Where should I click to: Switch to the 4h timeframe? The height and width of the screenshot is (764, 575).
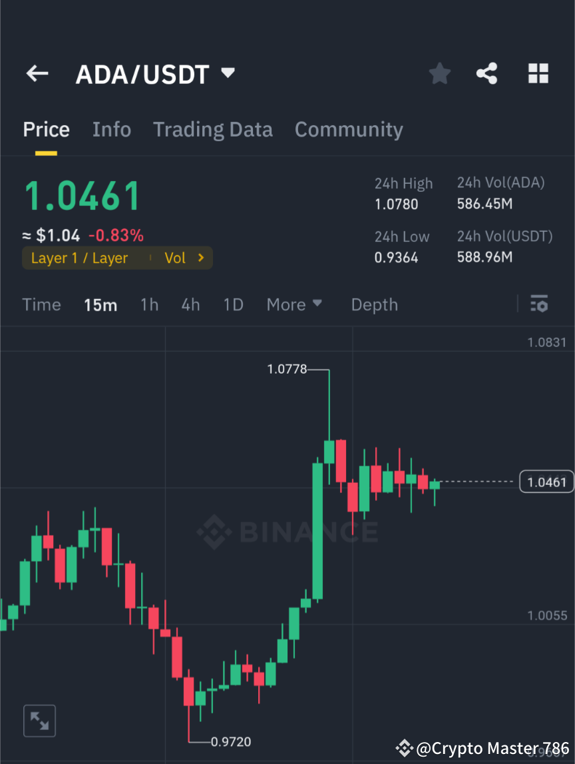190,304
